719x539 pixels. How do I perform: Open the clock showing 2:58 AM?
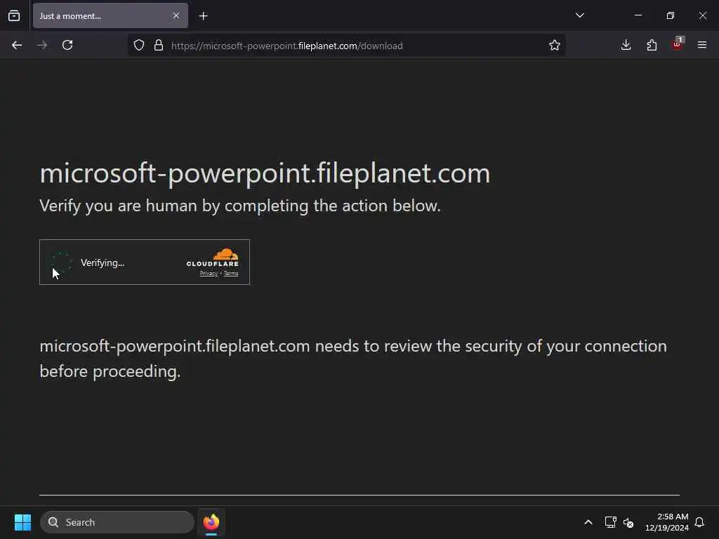(x=667, y=522)
